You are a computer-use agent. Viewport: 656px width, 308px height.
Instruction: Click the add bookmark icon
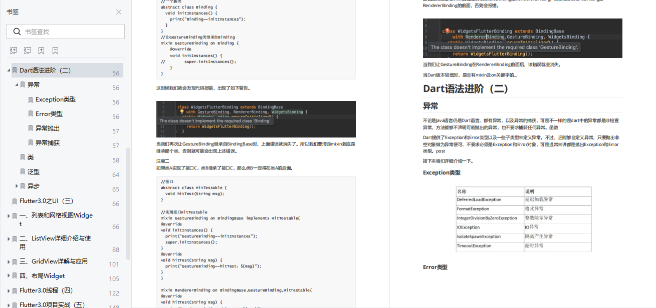(x=42, y=50)
